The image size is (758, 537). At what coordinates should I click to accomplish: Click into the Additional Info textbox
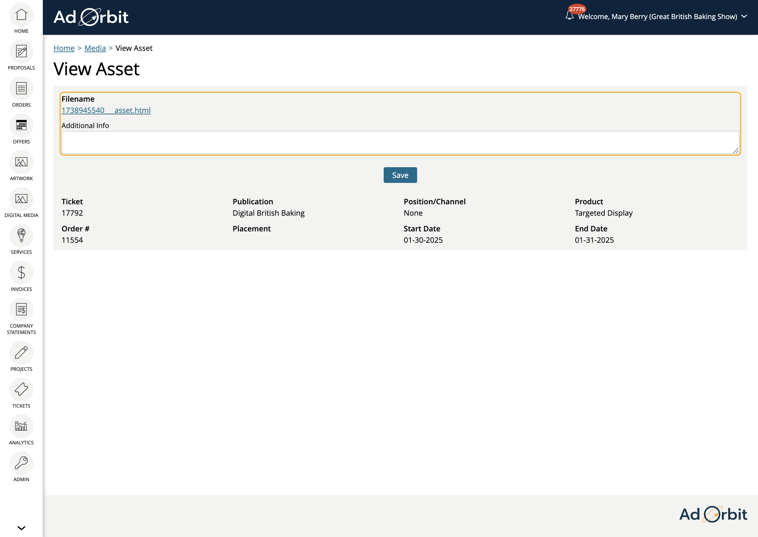400,142
